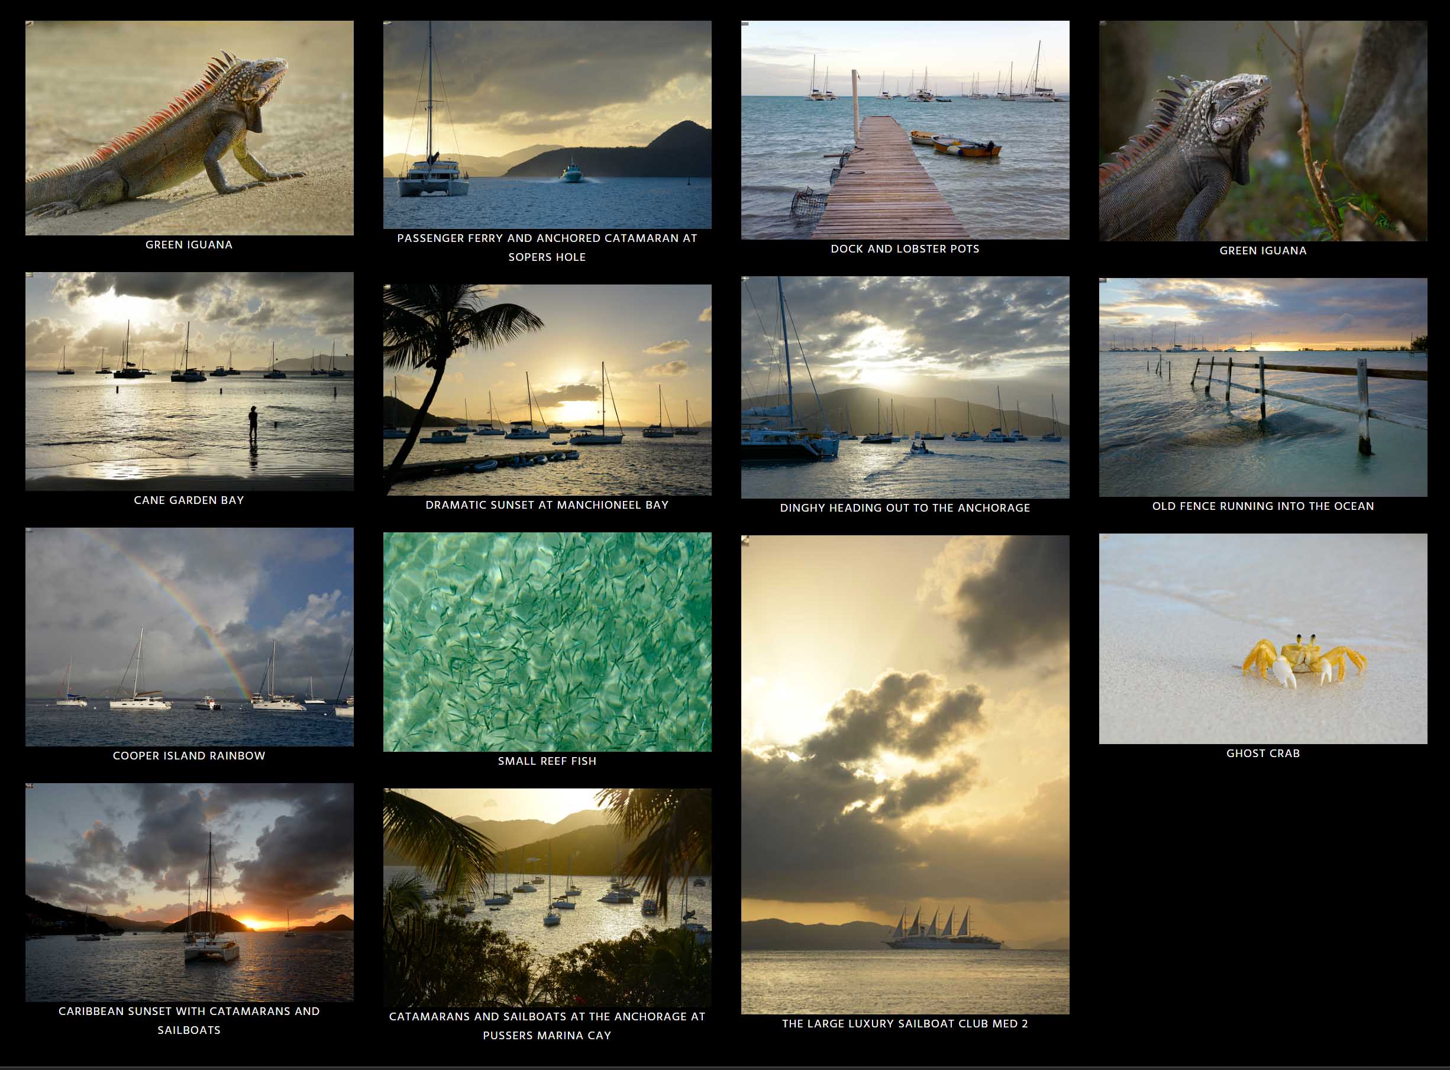Screen dimensions: 1450x1070
Task: Click the 'Cooper Island Rainbow' caption
Action: pyautogui.click(x=189, y=755)
